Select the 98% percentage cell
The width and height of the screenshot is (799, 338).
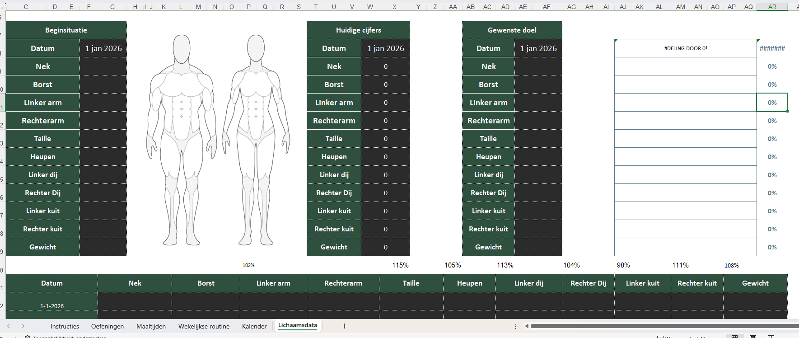click(623, 265)
